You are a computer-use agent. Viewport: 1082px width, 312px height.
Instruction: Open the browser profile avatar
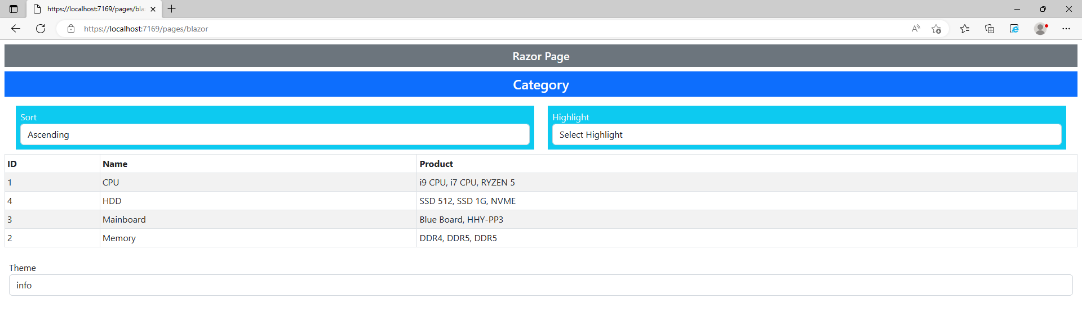tap(1041, 29)
